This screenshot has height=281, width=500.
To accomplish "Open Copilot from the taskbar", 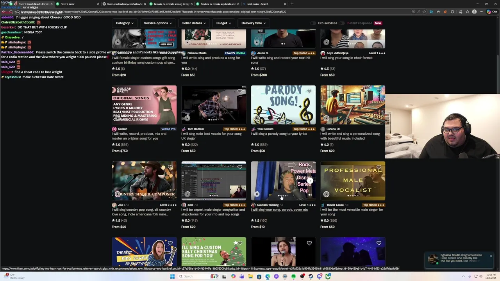I will coord(233,276).
